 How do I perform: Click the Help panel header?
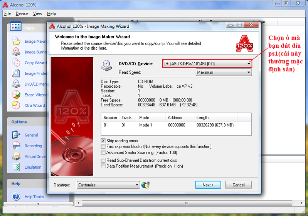click(27, 183)
